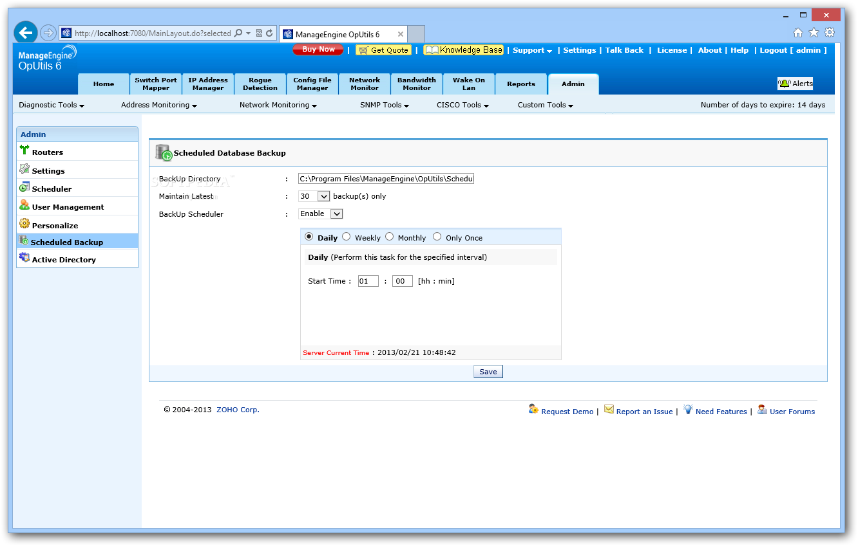Screen dimensions: 858x546
Task: Click the Scheduled Database Backup header icon
Action: pyautogui.click(x=164, y=152)
